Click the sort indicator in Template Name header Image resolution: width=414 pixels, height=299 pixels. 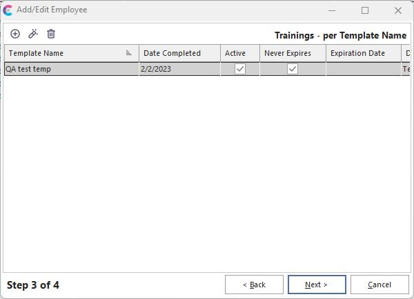click(129, 53)
